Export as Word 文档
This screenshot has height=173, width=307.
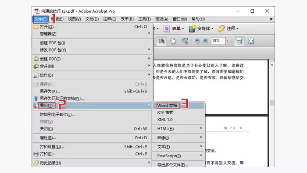click(x=178, y=106)
